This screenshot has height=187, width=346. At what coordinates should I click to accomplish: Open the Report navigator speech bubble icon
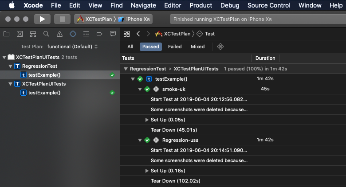[x=113, y=34]
